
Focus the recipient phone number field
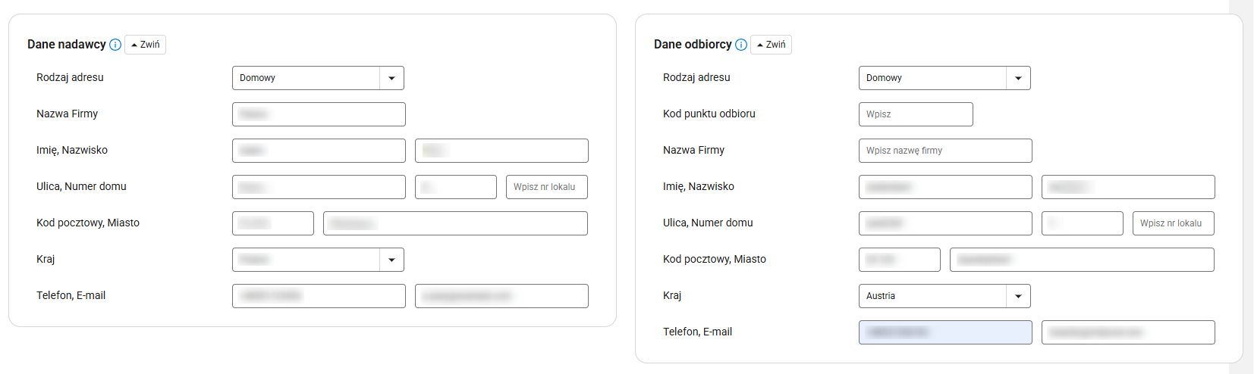(945, 332)
